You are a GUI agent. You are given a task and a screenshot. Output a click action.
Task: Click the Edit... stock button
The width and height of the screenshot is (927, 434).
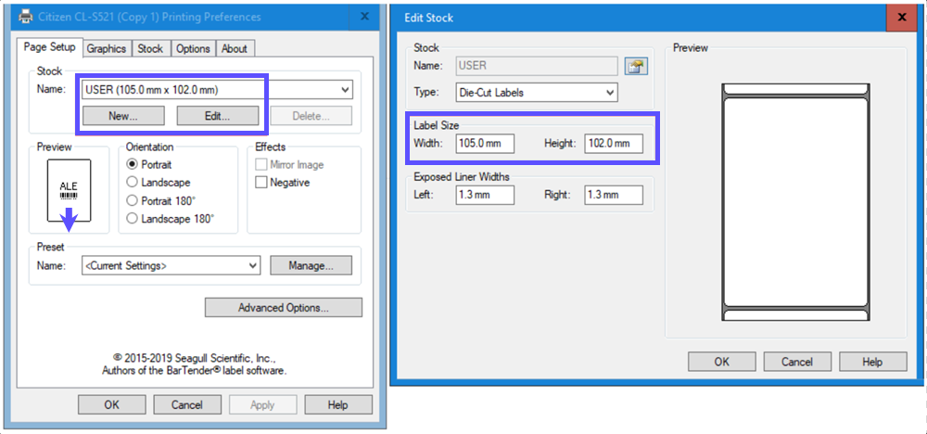point(218,116)
